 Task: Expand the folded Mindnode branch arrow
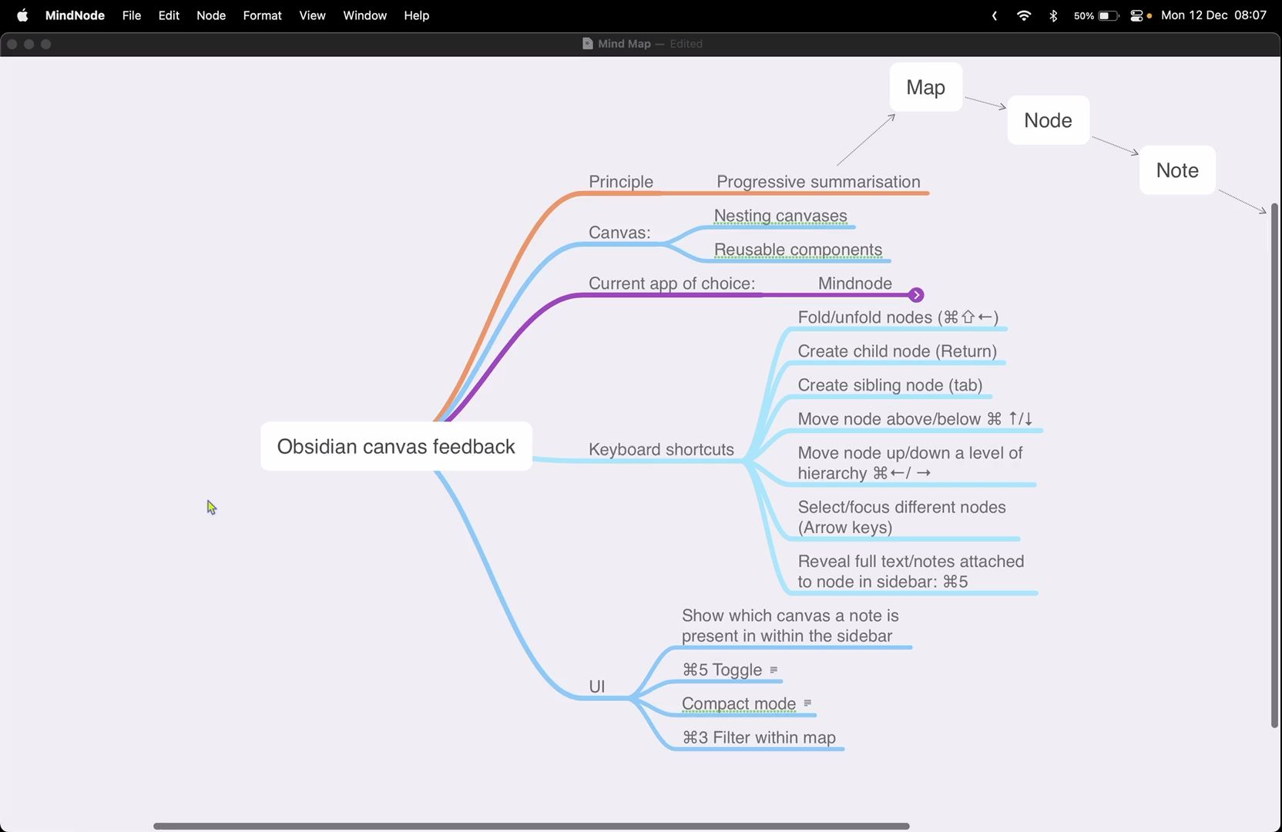916,295
